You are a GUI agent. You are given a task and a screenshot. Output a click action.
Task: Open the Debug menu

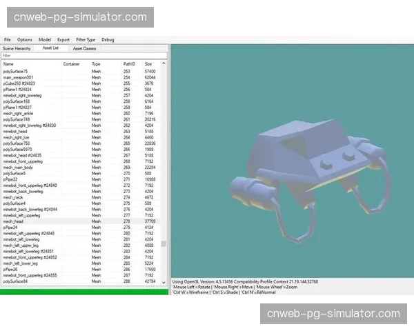tap(108, 40)
